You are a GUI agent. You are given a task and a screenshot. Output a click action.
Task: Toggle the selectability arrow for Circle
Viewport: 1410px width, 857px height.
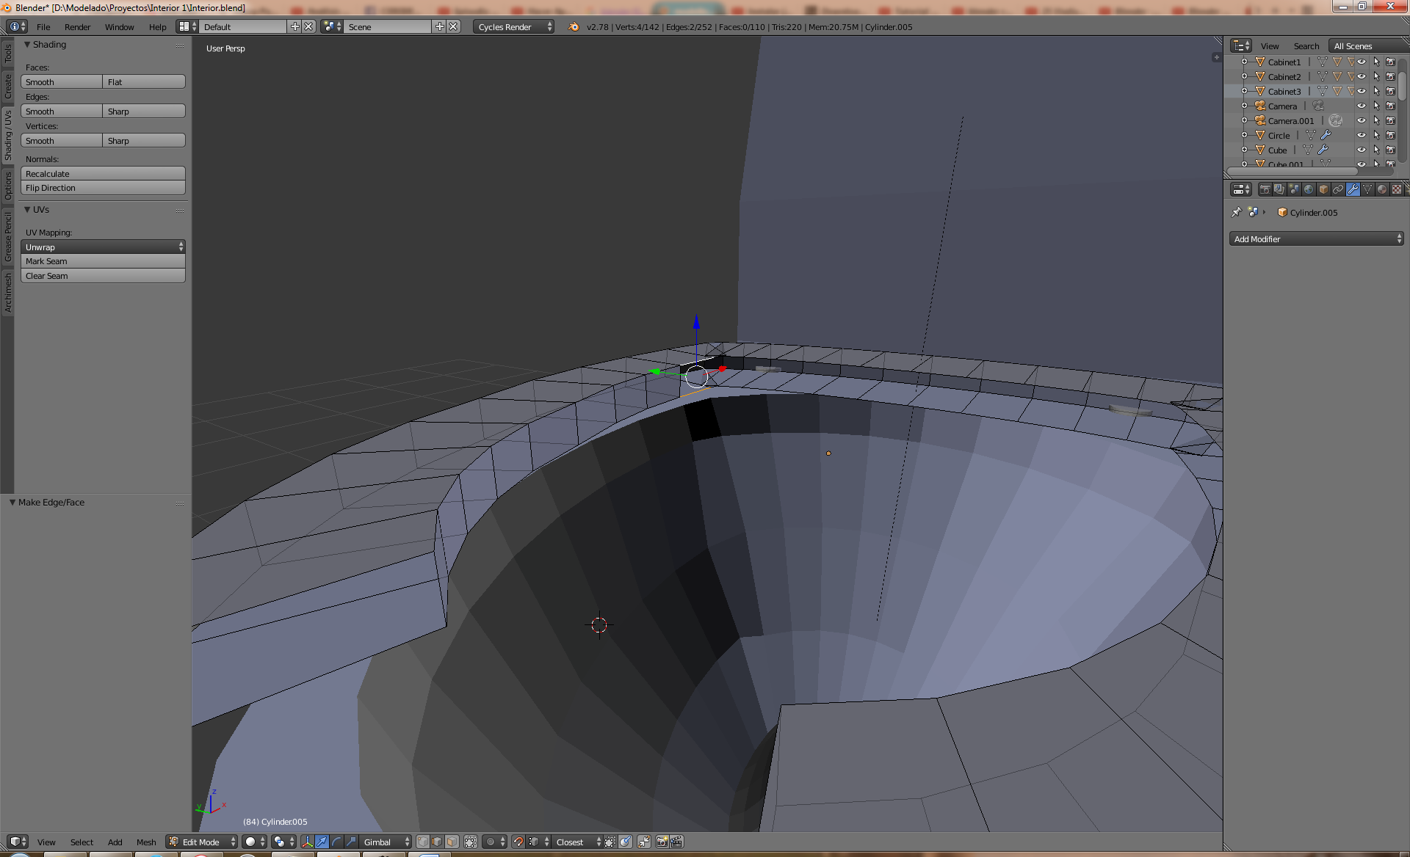(x=1376, y=135)
